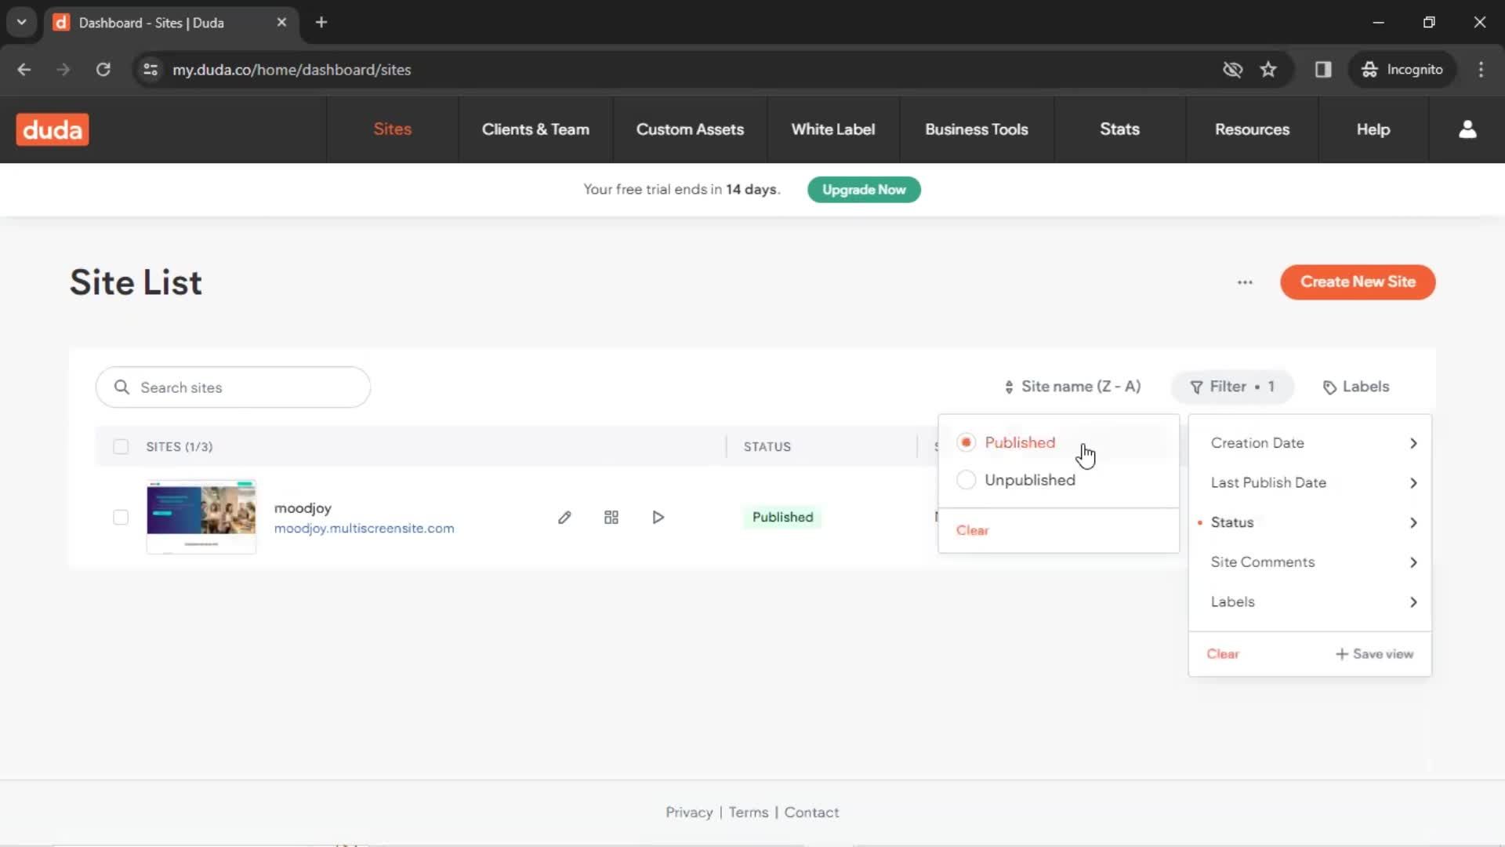Image resolution: width=1505 pixels, height=847 pixels.
Task: Click Create New Site button
Action: [1358, 282]
